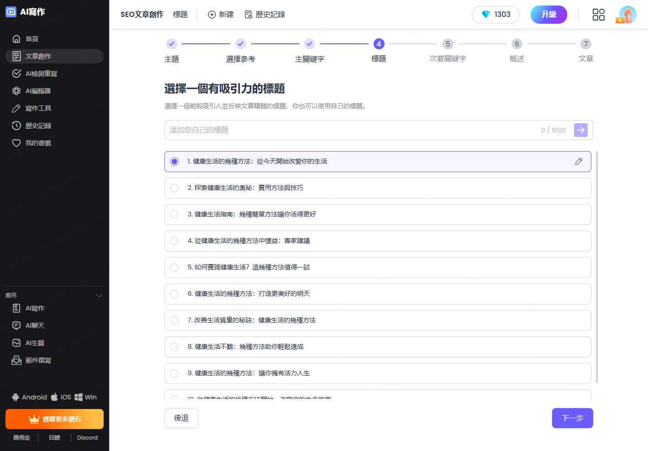Viewport: 648px width, 451px height.
Task: Open the 寫作工具 pencil icon
Action: coord(16,108)
